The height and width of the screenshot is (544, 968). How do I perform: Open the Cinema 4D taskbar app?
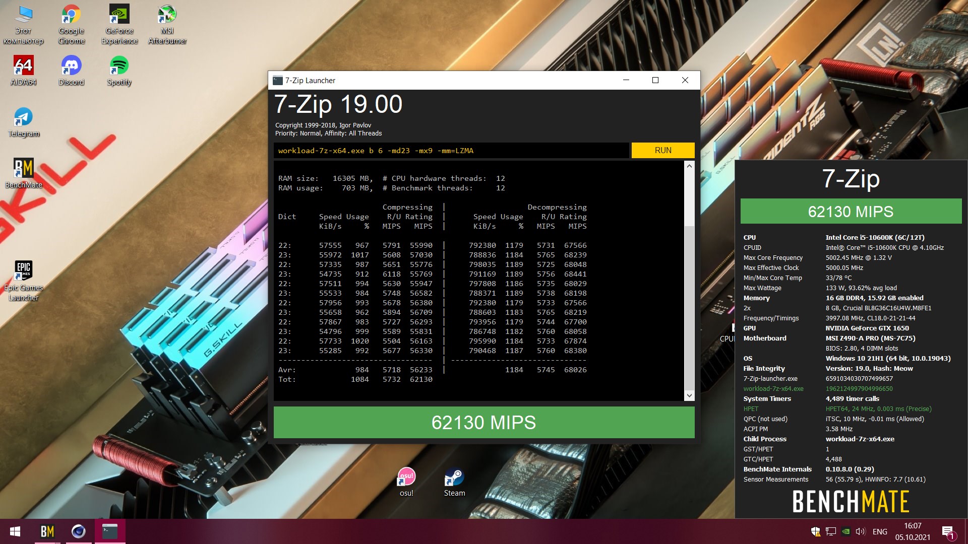[78, 531]
